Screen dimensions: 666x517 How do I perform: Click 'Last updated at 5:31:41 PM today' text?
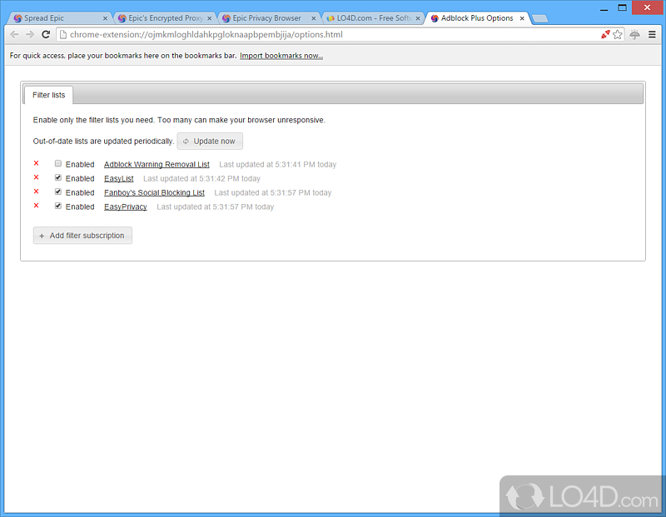(x=278, y=164)
